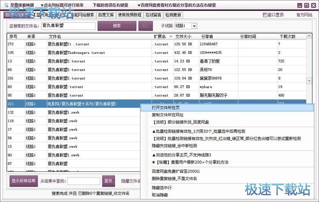Image resolution: width=319 pixels, height=202 pixels.
Task: Select the row shared by 聊无聊无聊双子
Action: (157, 95)
